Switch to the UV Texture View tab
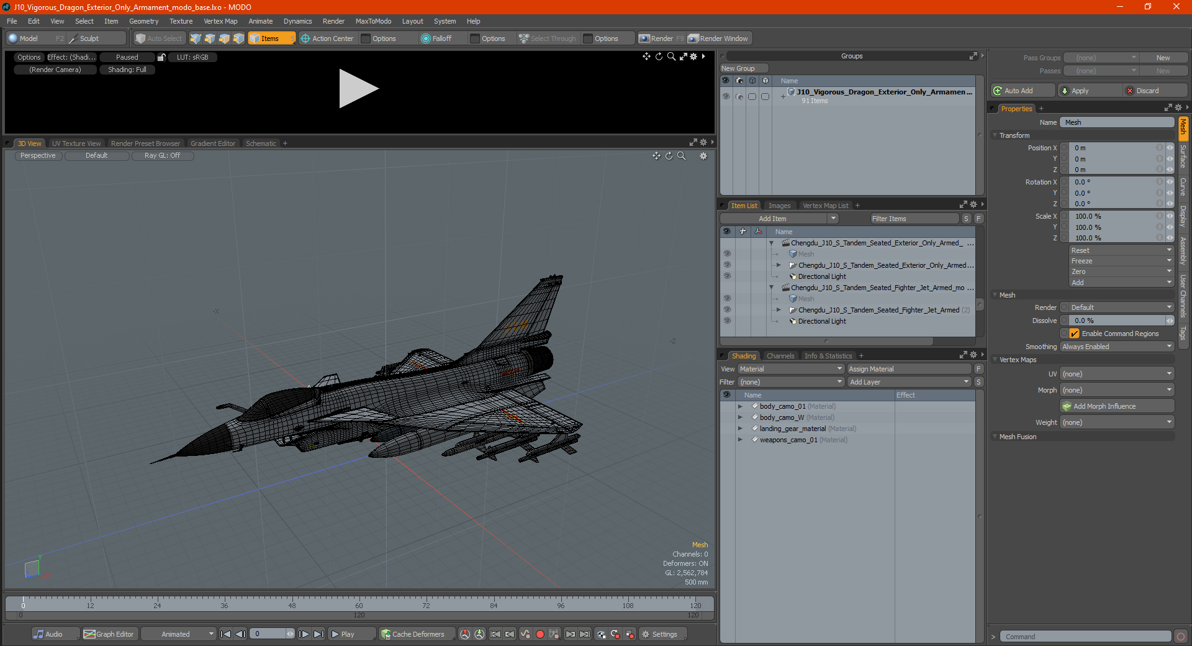This screenshot has height=646, width=1192. 76,143
